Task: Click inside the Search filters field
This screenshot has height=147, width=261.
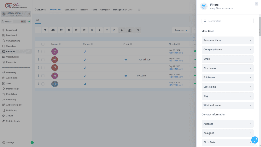Action: [x=227, y=21]
